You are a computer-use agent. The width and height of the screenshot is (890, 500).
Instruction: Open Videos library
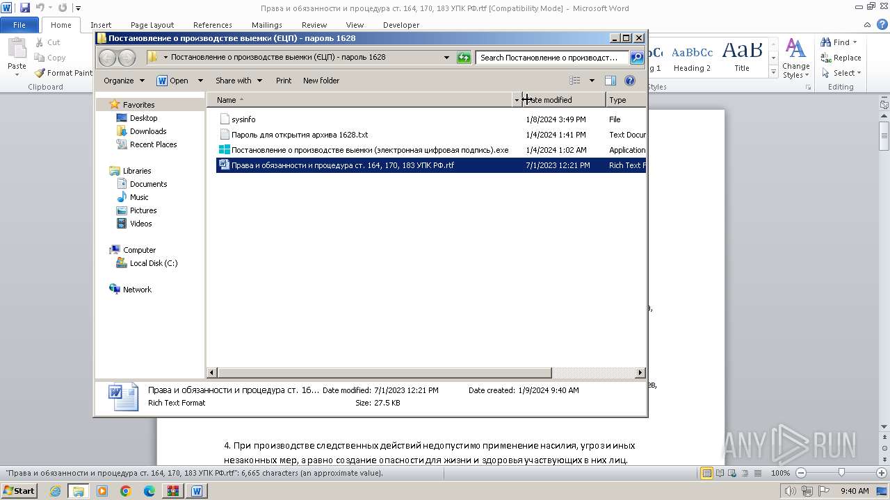(140, 224)
